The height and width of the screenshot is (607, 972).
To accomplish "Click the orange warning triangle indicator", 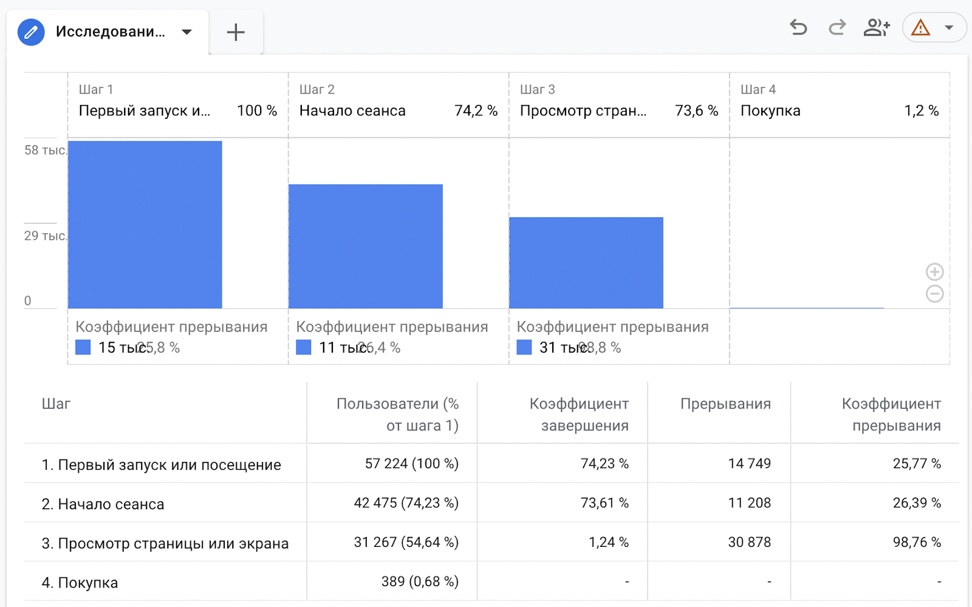I will [920, 28].
